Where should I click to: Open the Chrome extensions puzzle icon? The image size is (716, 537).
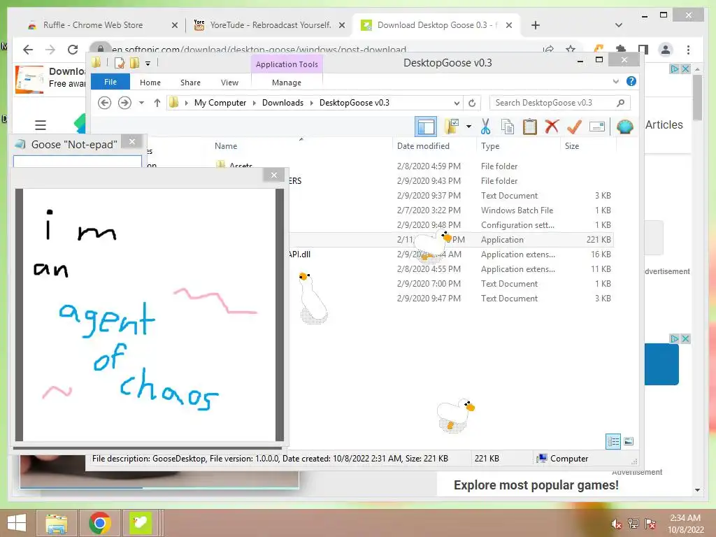tap(621, 50)
